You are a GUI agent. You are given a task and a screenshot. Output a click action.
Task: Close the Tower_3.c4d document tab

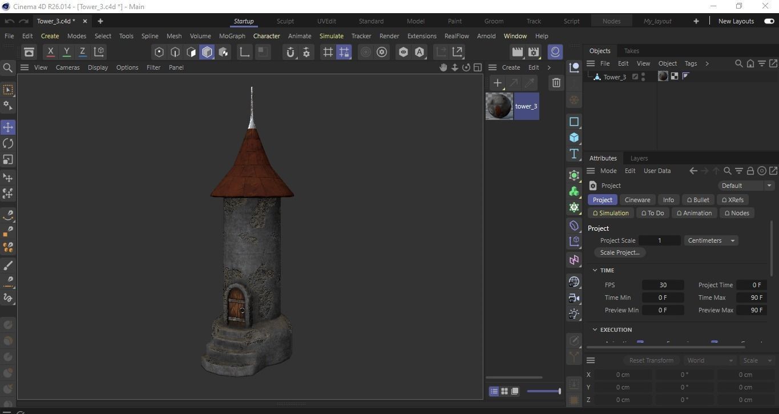[x=85, y=21]
